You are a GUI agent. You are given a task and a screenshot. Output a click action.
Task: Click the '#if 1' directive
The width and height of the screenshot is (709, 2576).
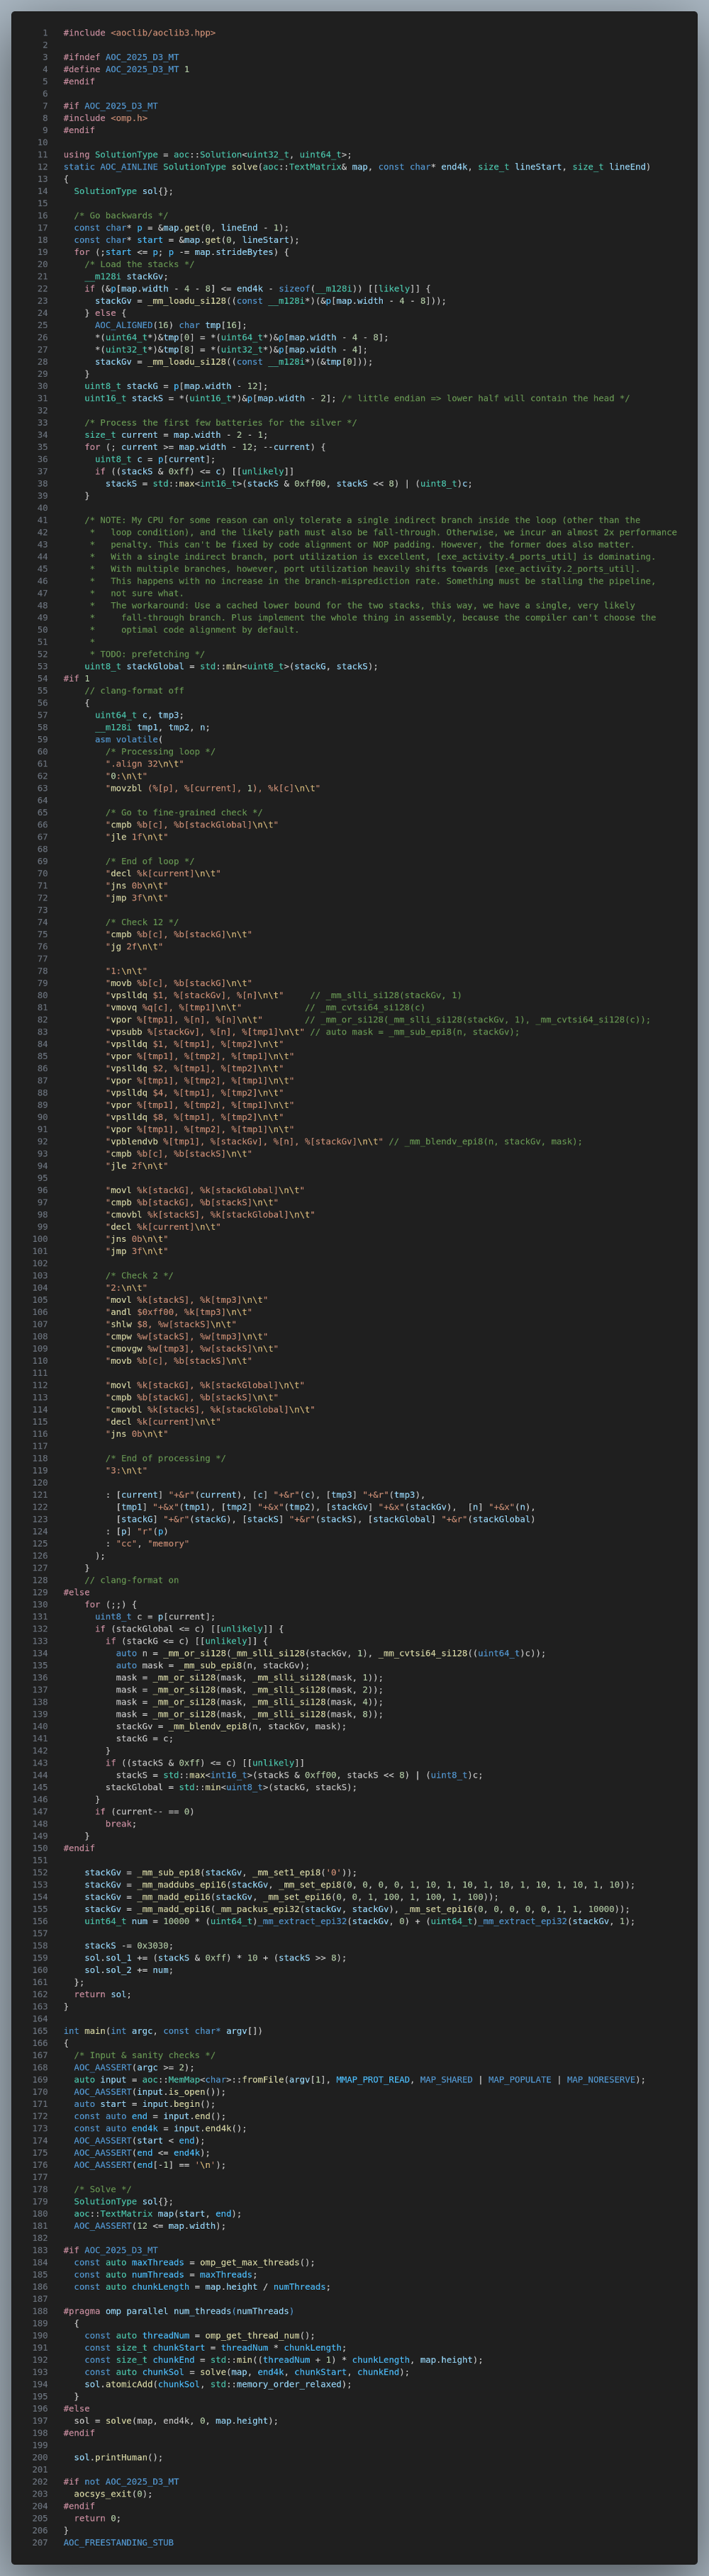[76, 678]
